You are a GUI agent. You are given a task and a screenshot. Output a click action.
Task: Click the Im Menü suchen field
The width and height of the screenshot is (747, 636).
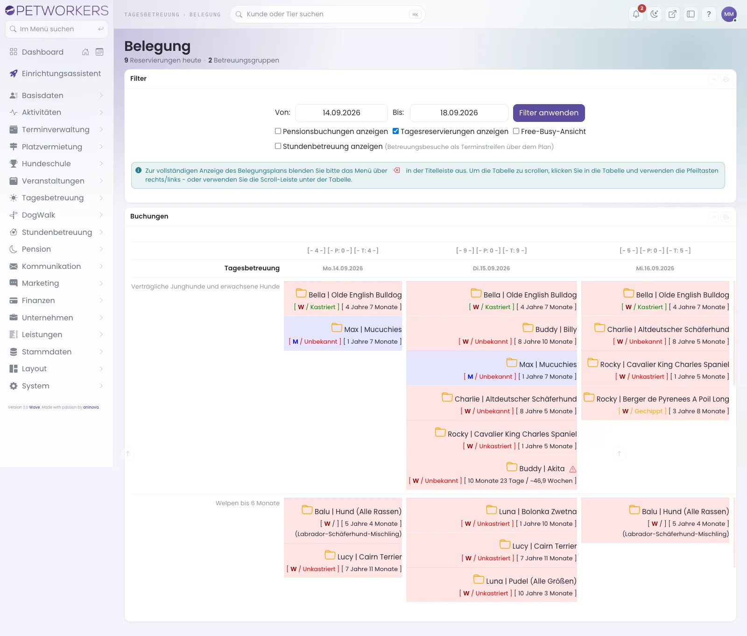[x=56, y=29]
